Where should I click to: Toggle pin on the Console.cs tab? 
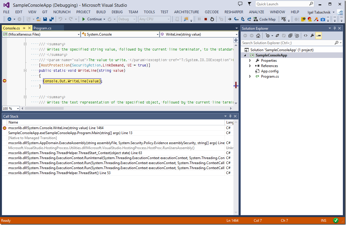pyautogui.click(x=24, y=28)
